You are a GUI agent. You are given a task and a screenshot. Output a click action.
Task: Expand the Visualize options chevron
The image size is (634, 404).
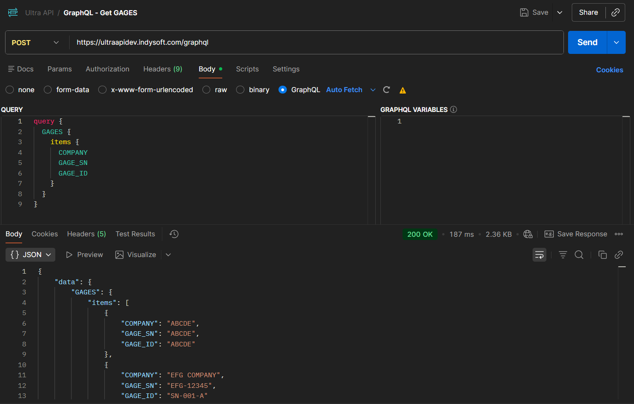pyautogui.click(x=168, y=255)
